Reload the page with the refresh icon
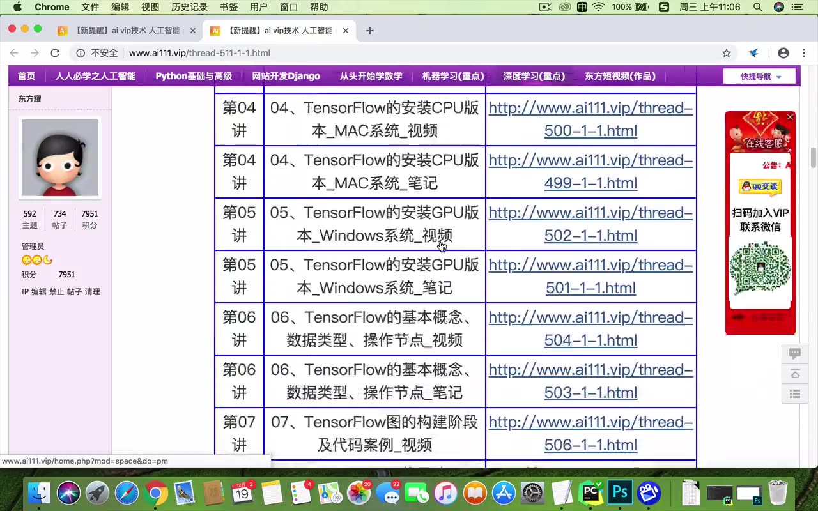The image size is (818, 511). tap(55, 54)
